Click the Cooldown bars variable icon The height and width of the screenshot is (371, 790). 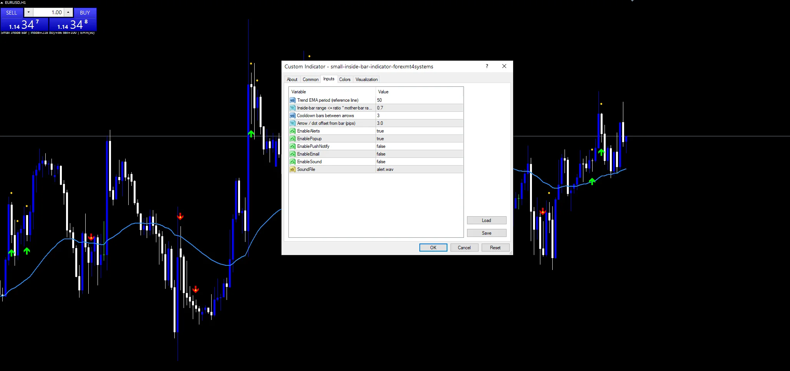point(292,116)
